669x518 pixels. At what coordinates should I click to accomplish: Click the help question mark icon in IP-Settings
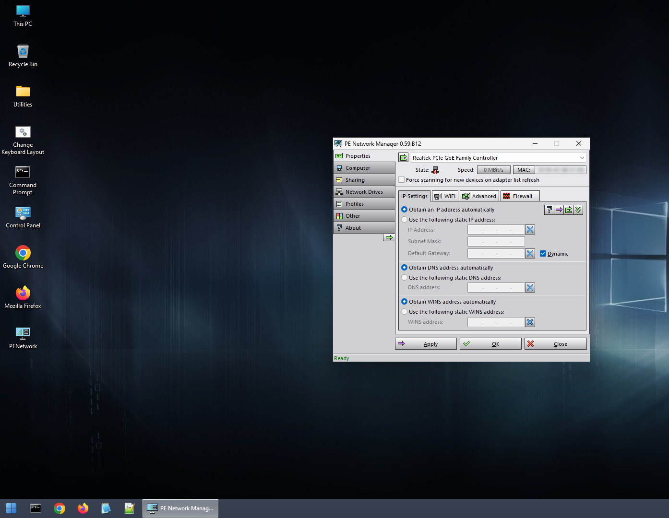coord(549,210)
